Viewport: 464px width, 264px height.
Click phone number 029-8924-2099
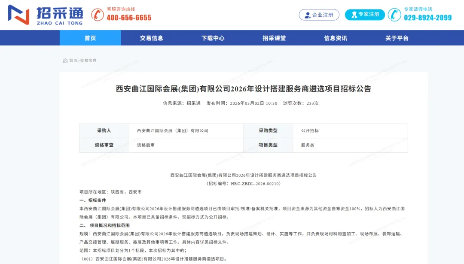click(x=428, y=18)
